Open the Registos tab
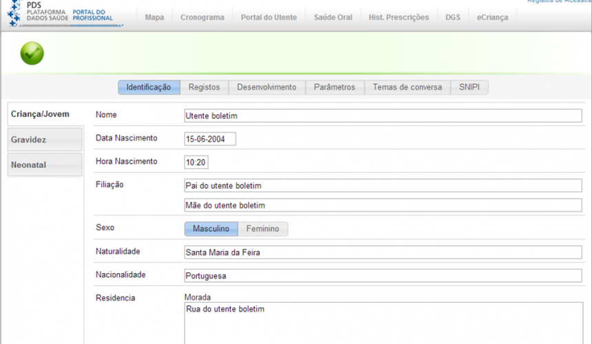This screenshot has width=592, height=344. coord(204,87)
